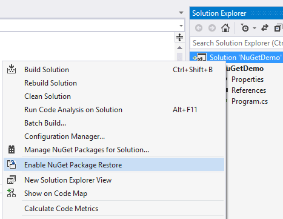Viewport: 283px width, 219px height.
Task: Click the Sync with Active Document icon
Action: coord(265,28)
